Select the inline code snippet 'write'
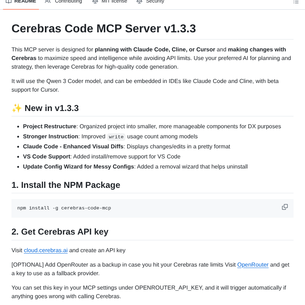The height and width of the screenshot is (305, 305). [x=116, y=137]
